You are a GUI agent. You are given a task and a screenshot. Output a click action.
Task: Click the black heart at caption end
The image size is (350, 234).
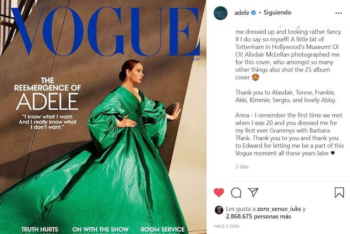point(332,153)
